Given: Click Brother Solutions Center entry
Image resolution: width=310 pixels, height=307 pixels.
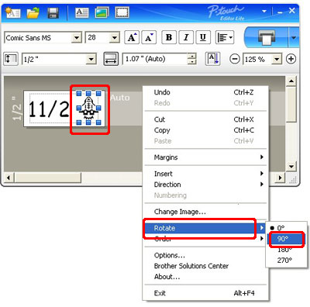Looking at the screenshot, I should (191, 266).
